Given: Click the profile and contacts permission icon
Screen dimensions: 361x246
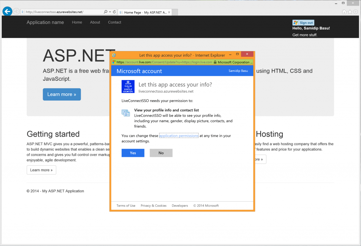Looking at the screenshot, I should 126,113.
